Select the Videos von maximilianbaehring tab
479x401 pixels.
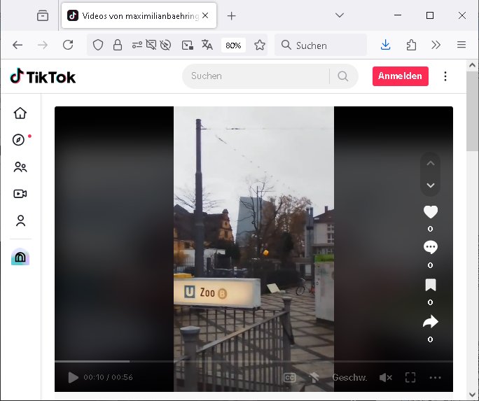pyautogui.click(x=140, y=15)
